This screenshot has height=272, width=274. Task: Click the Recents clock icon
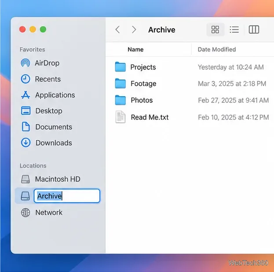[26, 79]
